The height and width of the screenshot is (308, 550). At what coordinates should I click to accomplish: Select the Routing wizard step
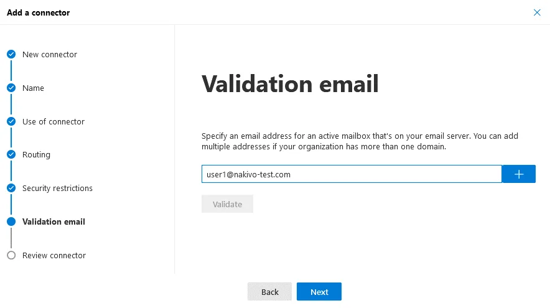click(x=36, y=154)
